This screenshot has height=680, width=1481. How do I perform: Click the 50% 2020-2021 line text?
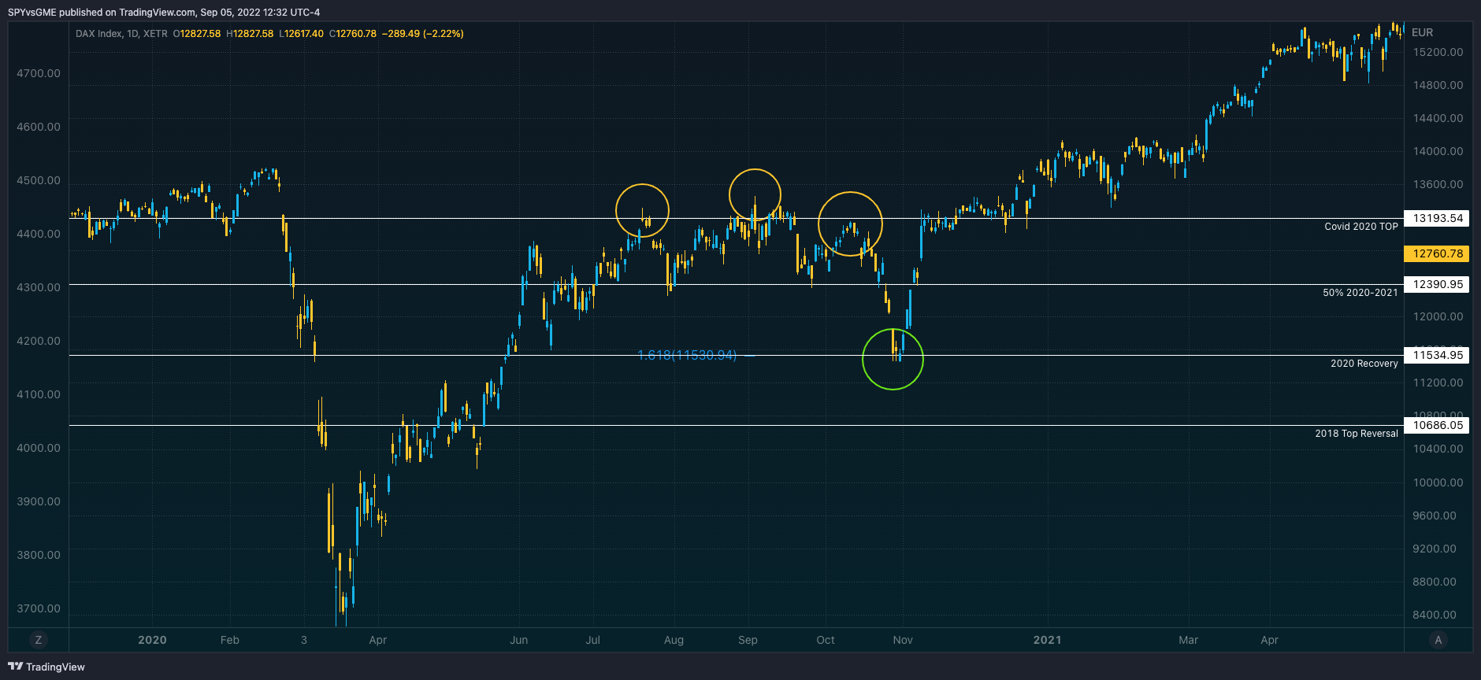1360,293
